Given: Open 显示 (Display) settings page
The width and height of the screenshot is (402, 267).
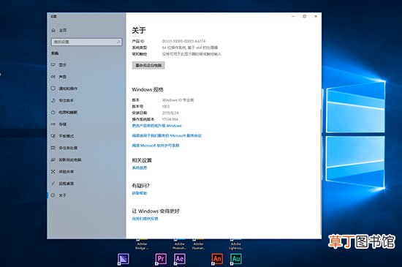Looking at the screenshot, I should pos(59,65).
